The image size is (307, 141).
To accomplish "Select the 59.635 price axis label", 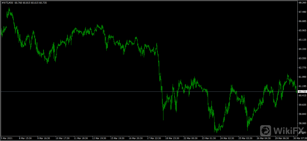I will point(302,105).
